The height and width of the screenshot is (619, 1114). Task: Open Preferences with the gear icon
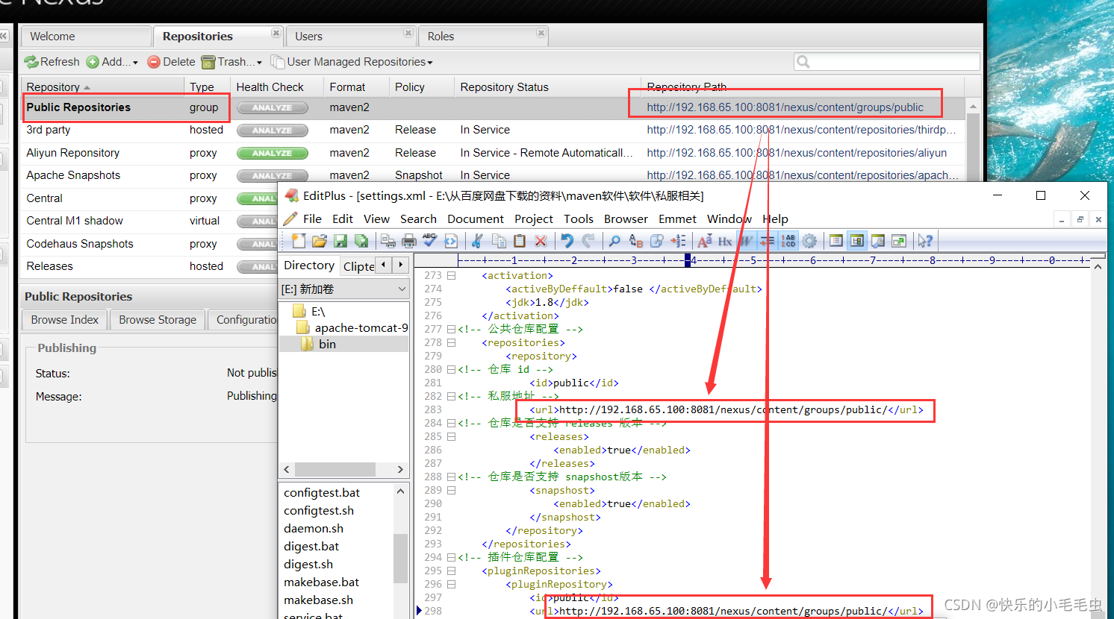coord(809,241)
